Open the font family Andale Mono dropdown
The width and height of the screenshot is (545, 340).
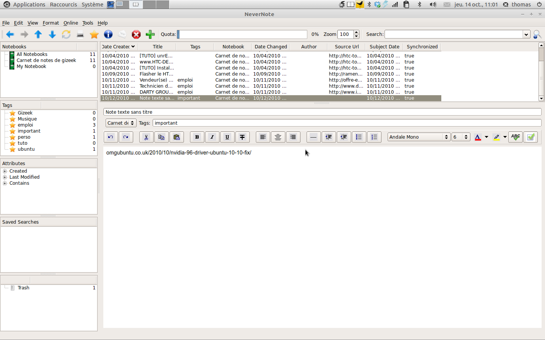coord(419,137)
